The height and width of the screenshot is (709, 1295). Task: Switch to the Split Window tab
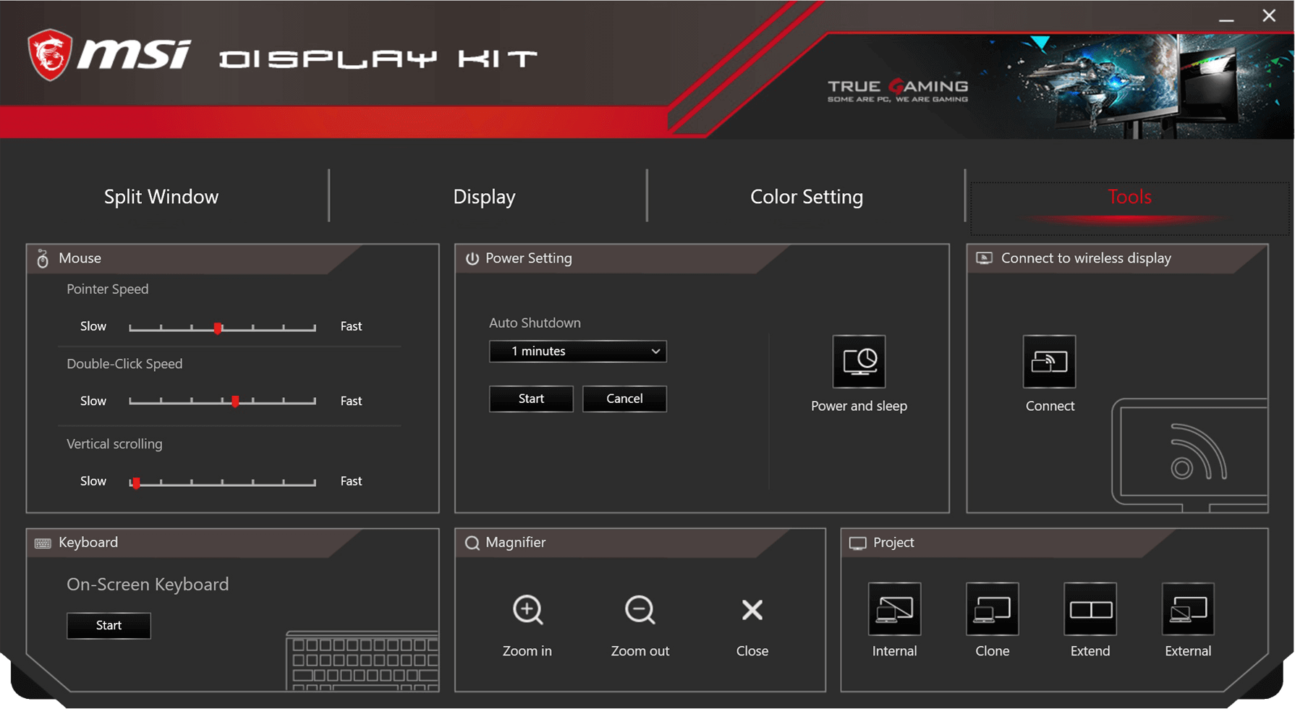coord(161,197)
